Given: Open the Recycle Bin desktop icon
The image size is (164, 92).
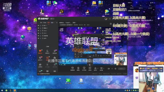Looking at the screenshot, I should pos(35,47).
